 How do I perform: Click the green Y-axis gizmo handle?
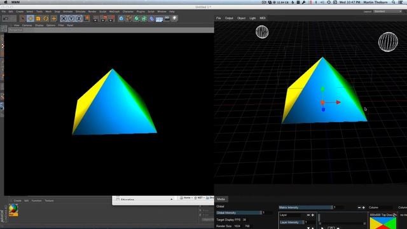(322, 89)
